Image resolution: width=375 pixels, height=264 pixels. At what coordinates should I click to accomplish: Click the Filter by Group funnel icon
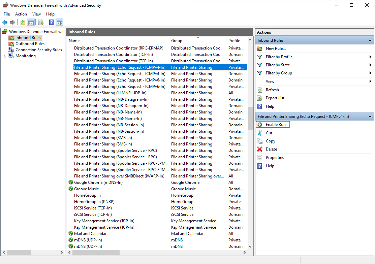tap(260, 73)
